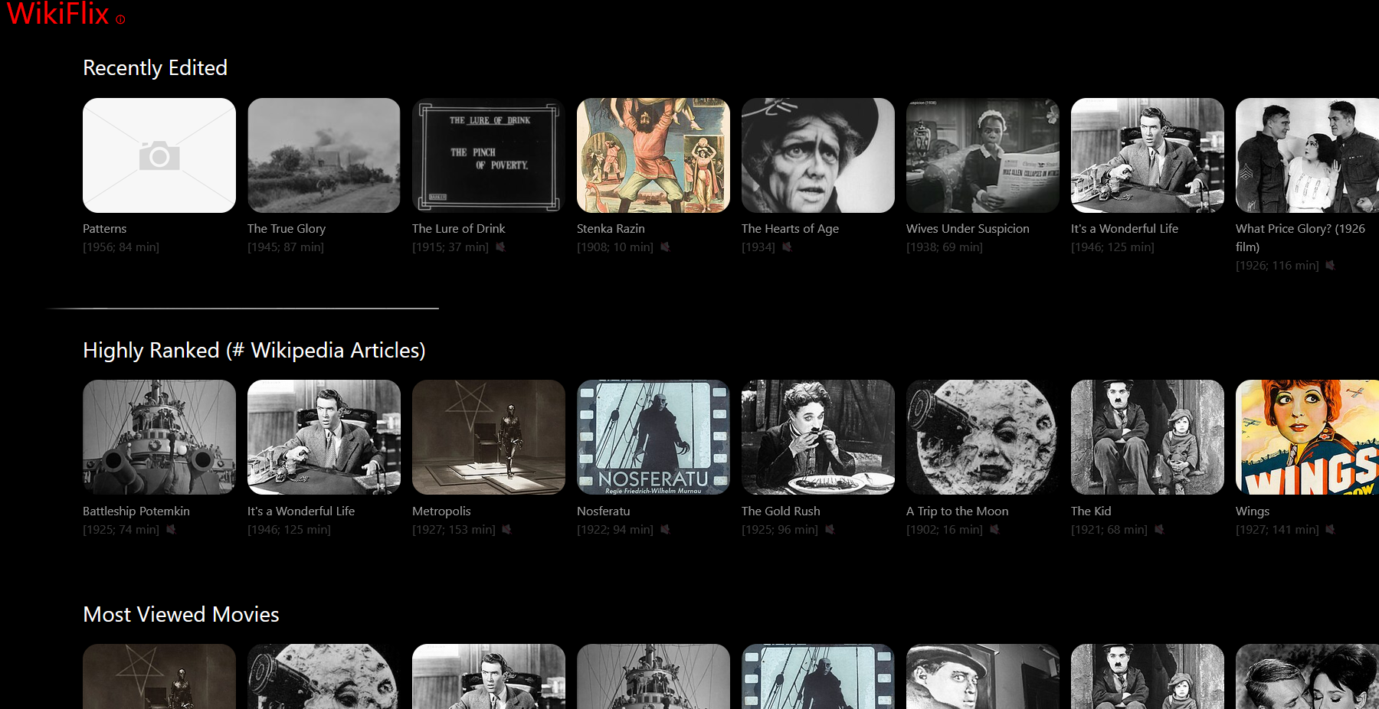This screenshot has height=709, width=1379.
Task: Click the muted speaker icon under A Trip to the Moon
Action: (x=994, y=529)
